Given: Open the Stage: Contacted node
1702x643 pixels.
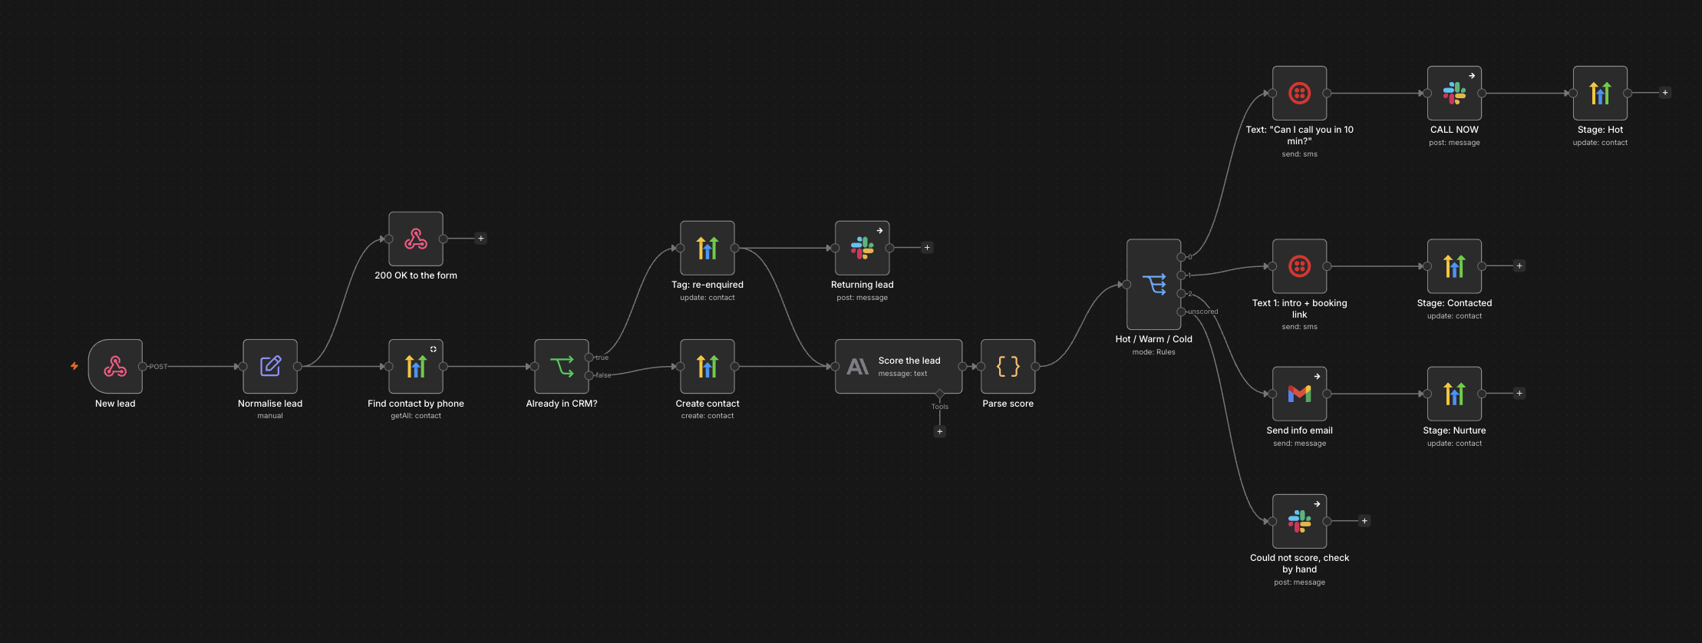Looking at the screenshot, I should point(1455,266).
